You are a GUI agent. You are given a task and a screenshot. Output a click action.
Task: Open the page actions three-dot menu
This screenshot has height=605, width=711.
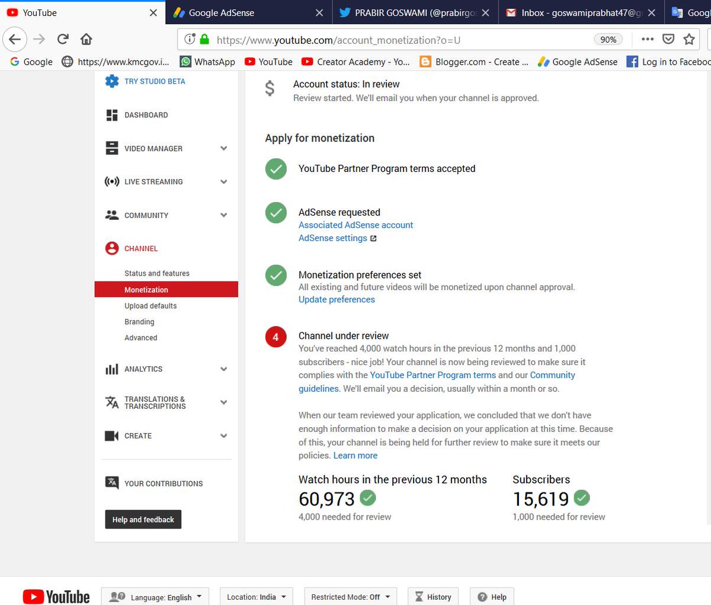[x=648, y=39]
